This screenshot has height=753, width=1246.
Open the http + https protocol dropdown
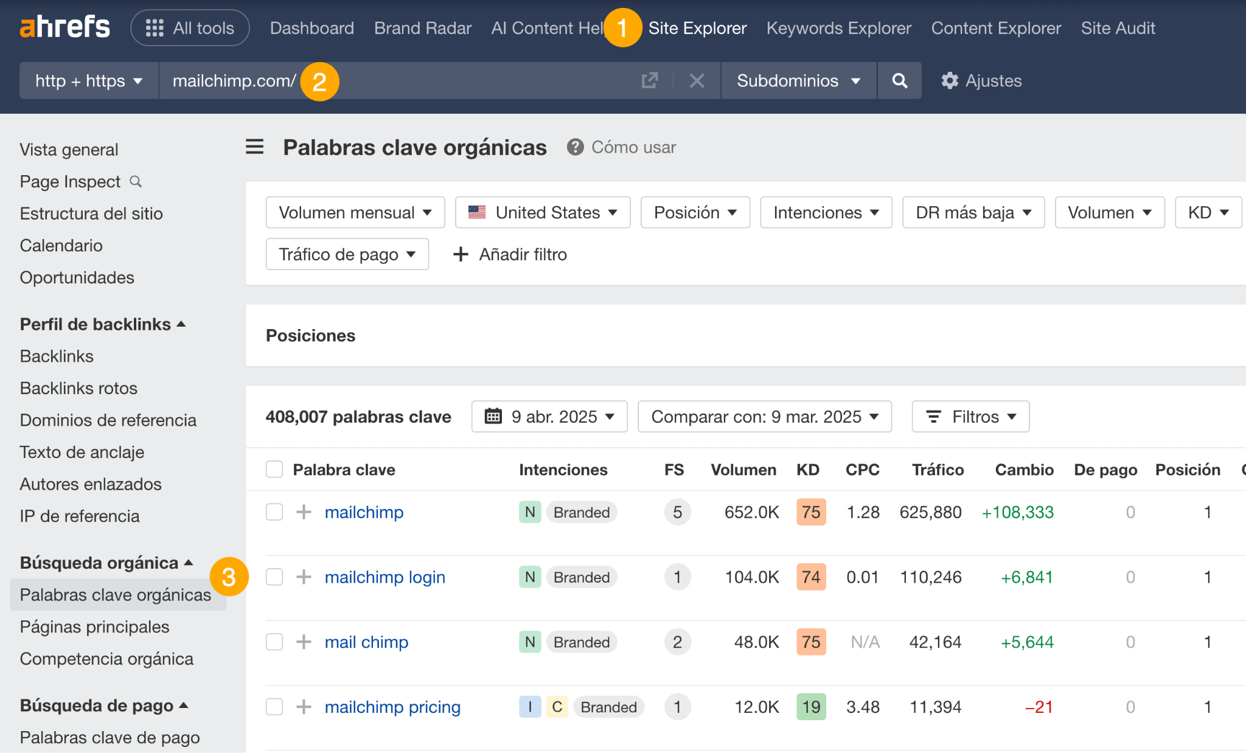coord(89,80)
